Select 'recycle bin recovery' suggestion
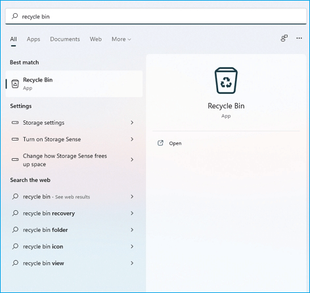This screenshot has height=293, width=310. pyautogui.click(x=74, y=214)
